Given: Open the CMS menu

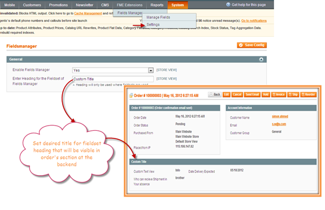Looking at the screenshot, I should [105, 5].
